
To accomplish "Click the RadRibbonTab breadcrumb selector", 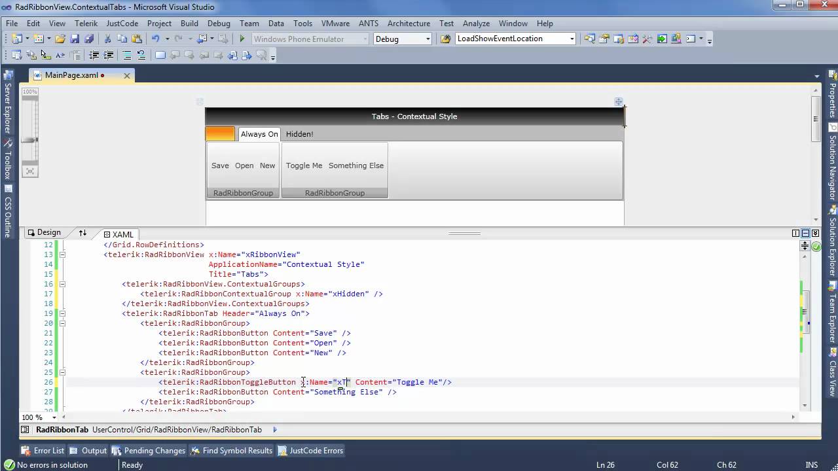I will tap(62, 430).
